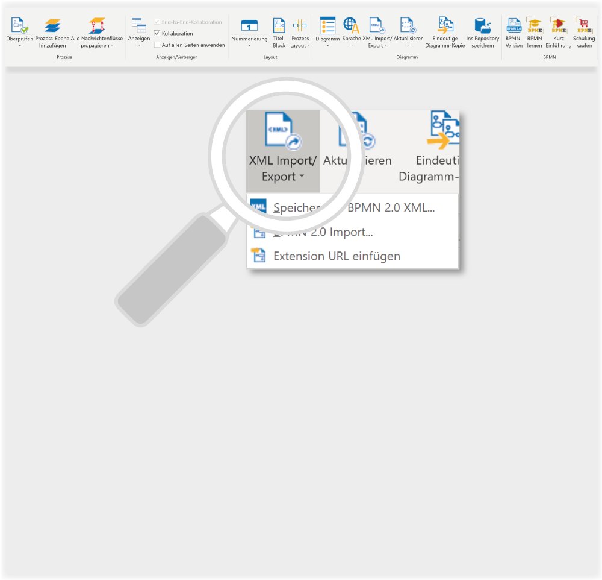This screenshot has height=580, width=602.
Task: Expand the Nummerierung dropdown arrow
Action: click(x=249, y=46)
